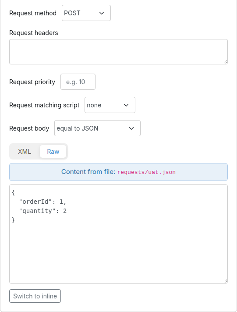Select the Raw view toggle
The width and height of the screenshot is (237, 312).
click(x=53, y=152)
